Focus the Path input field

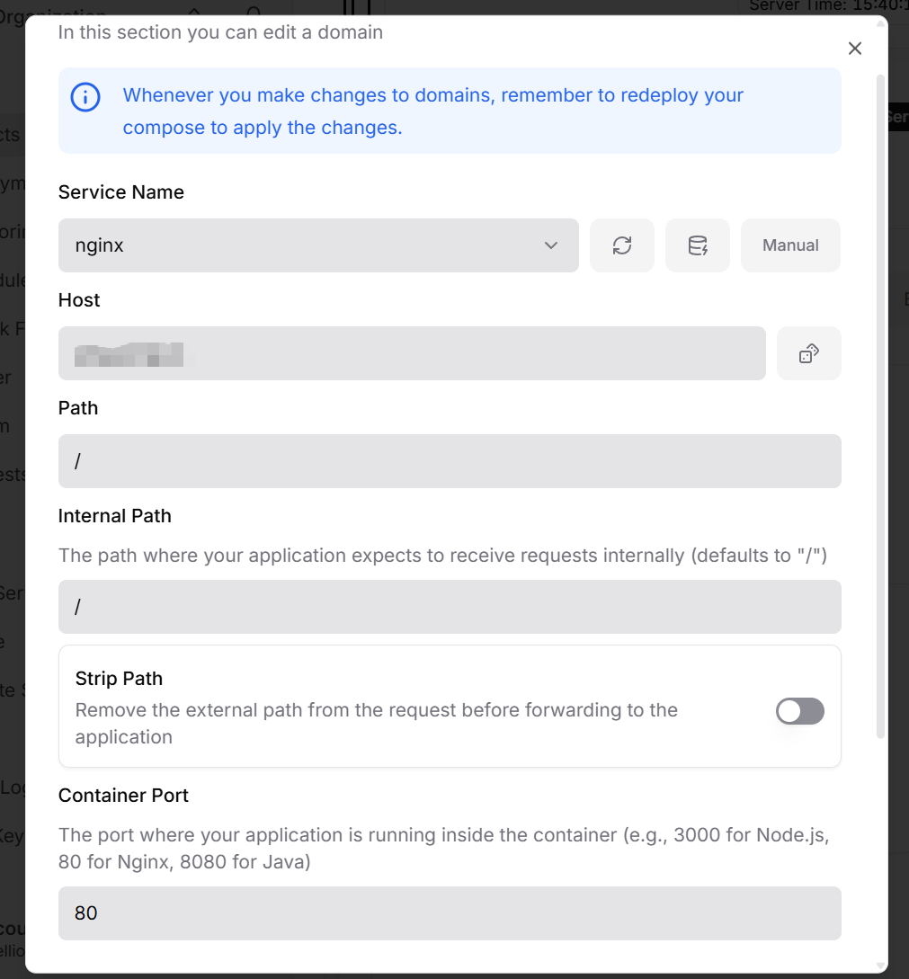click(x=449, y=461)
